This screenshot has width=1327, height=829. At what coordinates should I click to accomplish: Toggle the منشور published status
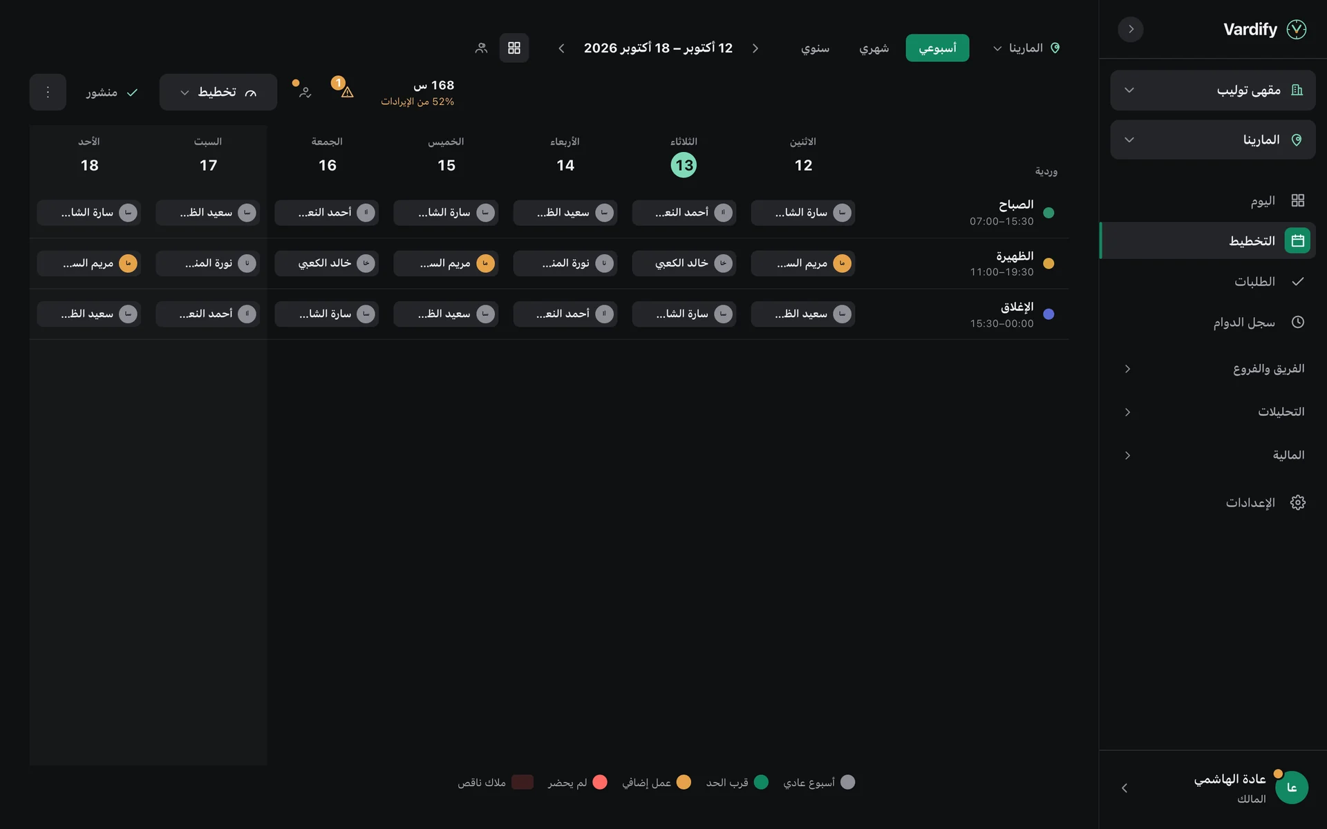[x=112, y=92]
